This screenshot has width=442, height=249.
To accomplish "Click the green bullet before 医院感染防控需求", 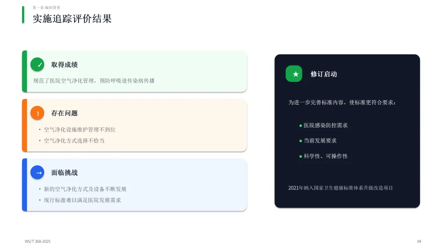I will 300,125.
